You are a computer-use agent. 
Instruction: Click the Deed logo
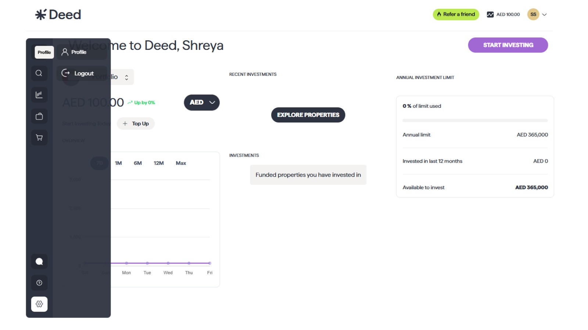58,15
